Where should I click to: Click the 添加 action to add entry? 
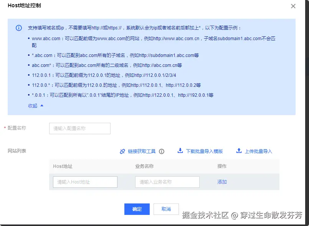tap(222, 182)
